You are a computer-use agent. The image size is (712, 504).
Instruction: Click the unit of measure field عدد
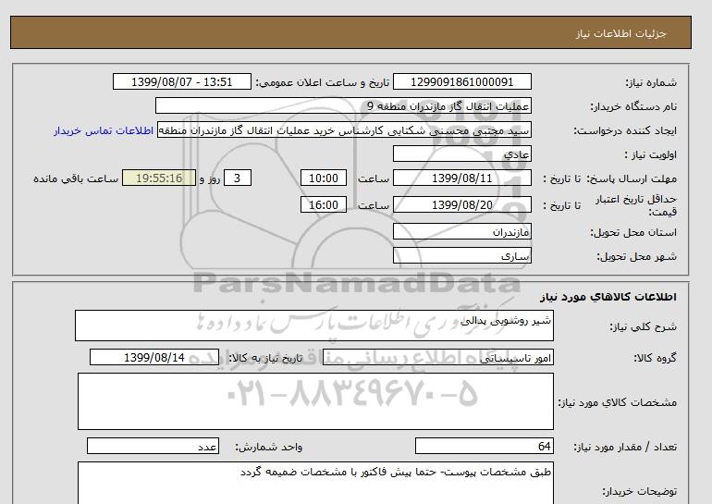pyautogui.click(x=153, y=447)
